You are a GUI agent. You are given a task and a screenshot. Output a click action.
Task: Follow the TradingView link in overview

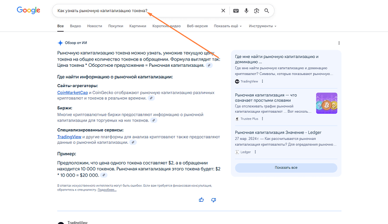(69, 137)
